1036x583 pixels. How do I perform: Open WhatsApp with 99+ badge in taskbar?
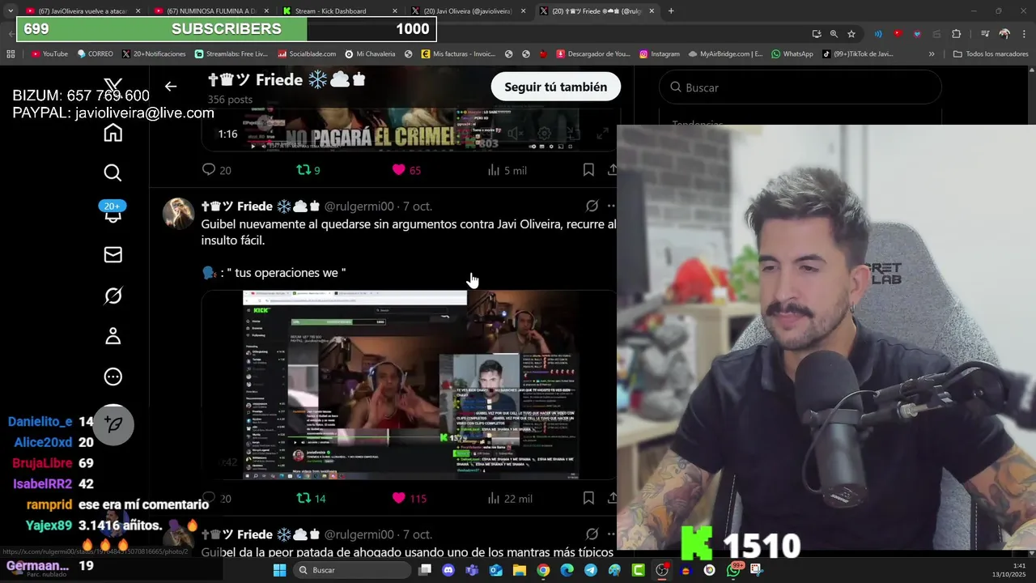pyautogui.click(x=733, y=570)
